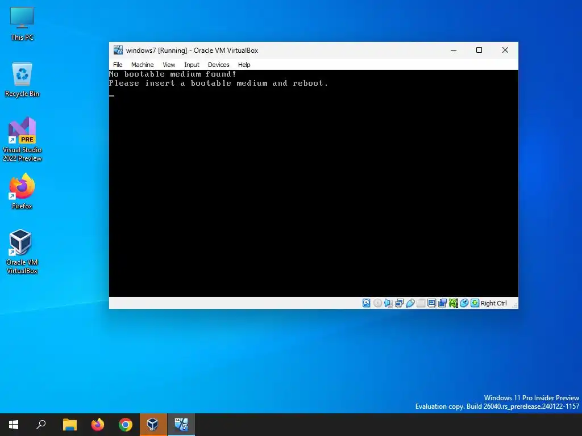The image size is (582, 436).
Task: Click the network adapters status icon
Action: 399,303
